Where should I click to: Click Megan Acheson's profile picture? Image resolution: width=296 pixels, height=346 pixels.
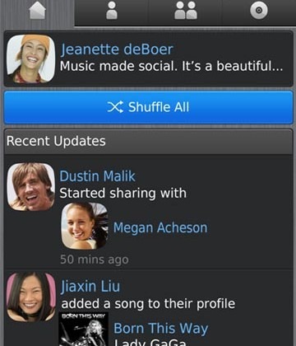tap(85, 226)
